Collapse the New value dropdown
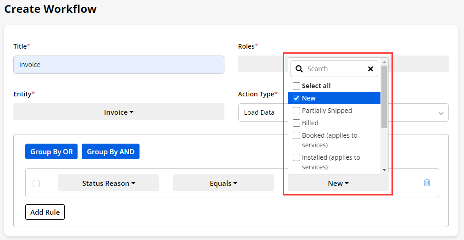This screenshot has height=240, width=464. (x=338, y=183)
